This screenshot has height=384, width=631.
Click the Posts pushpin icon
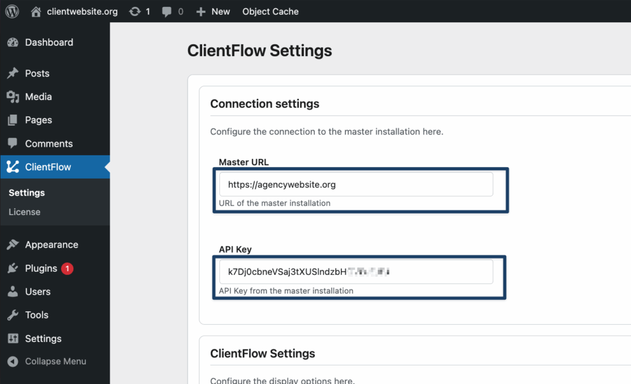pyautogui.click(x=13, y=73)
